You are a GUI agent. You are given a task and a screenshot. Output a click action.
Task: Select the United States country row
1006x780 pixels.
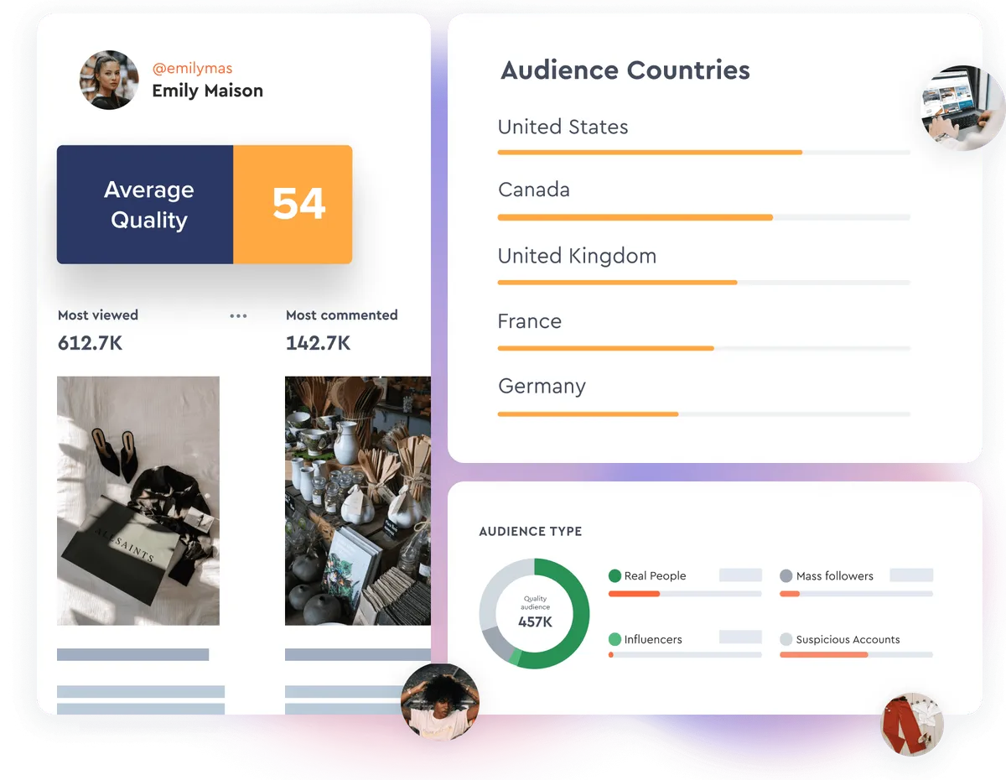pyautogui.click(x=703, y=138)
